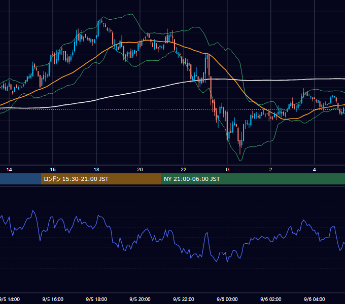Click the NY 21:00-06:00 JST session bar

coord(253,179)
